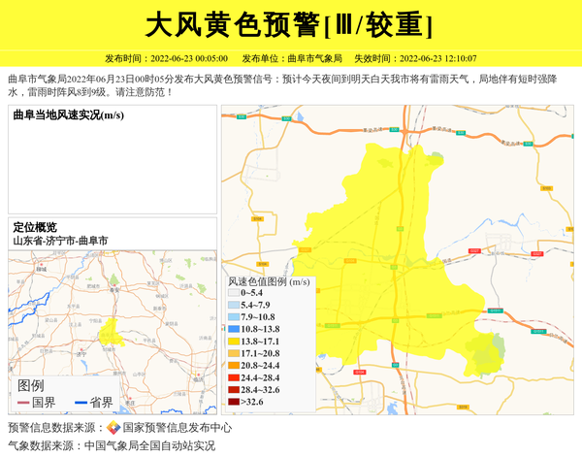
Task: Select the 24.4~28.4 red-orange swatch
Action: coord(234,377)
